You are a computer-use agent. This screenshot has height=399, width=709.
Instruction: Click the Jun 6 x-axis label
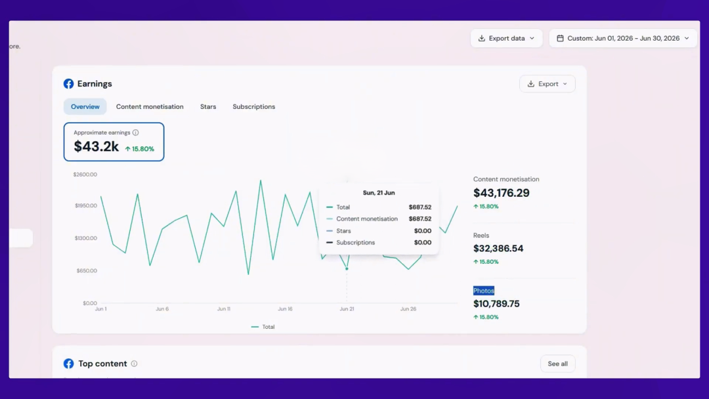[x=162, y=309]
